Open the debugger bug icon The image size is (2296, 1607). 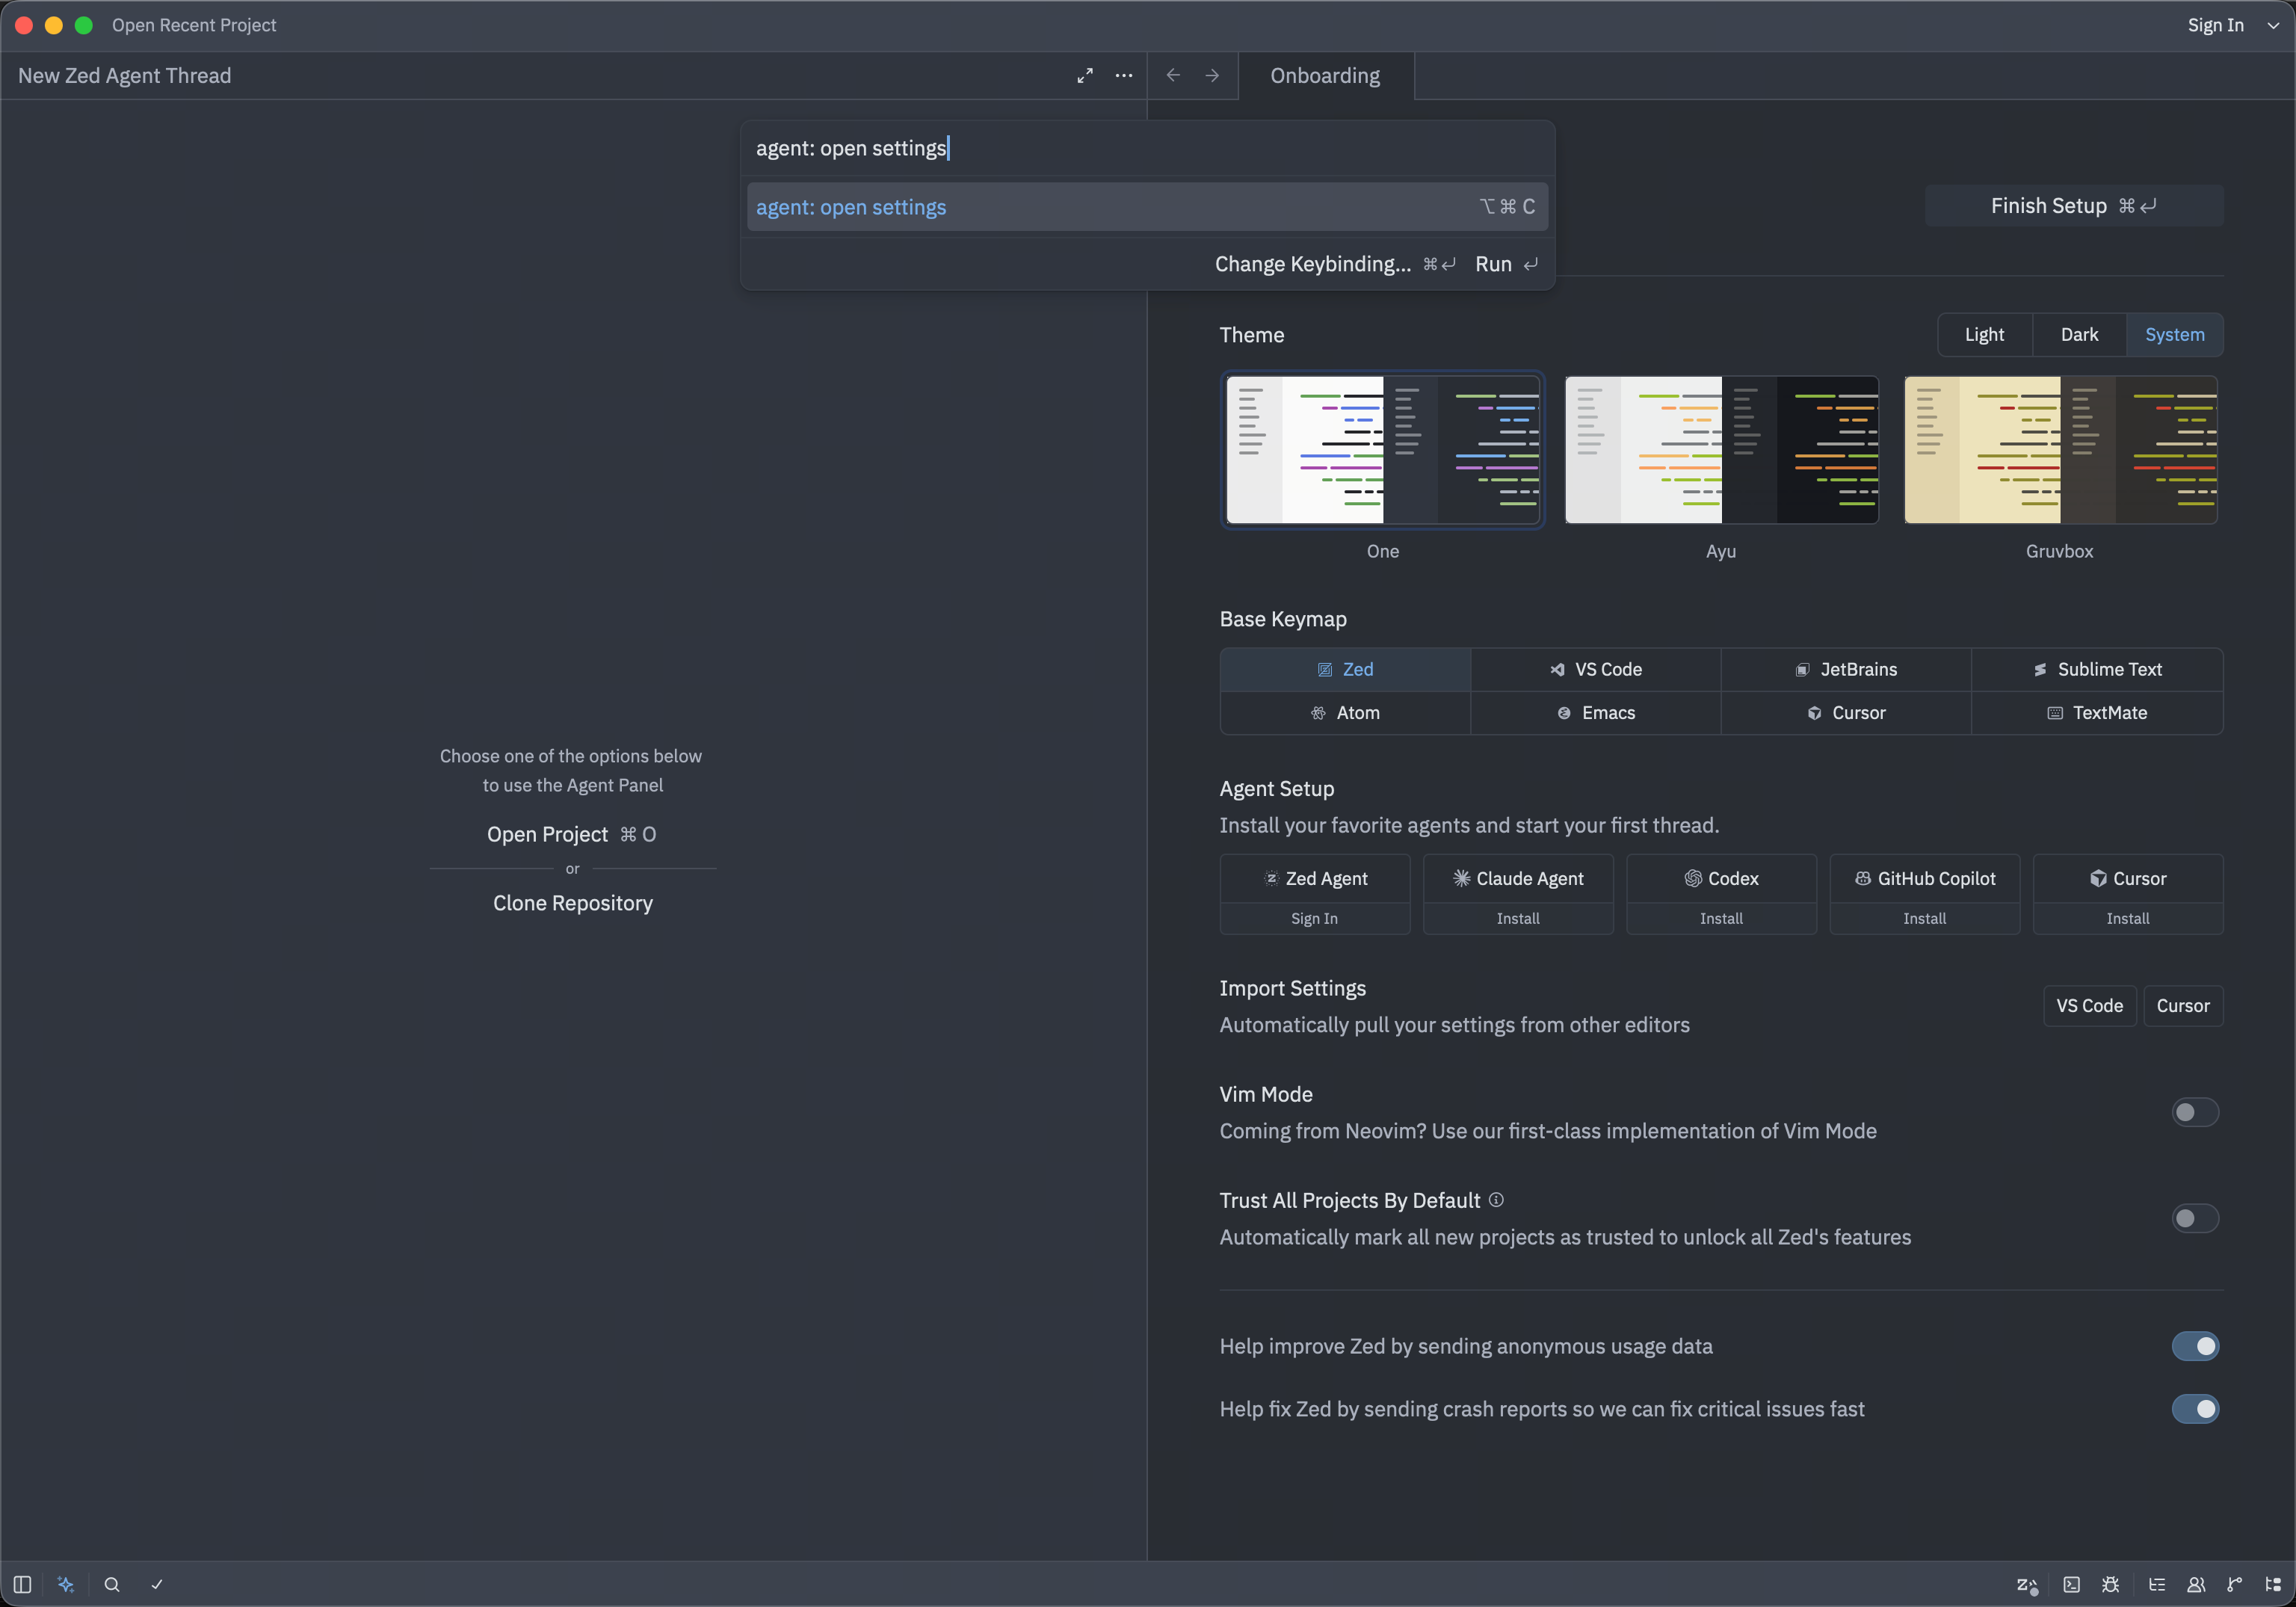[x=2110, y=1584]
